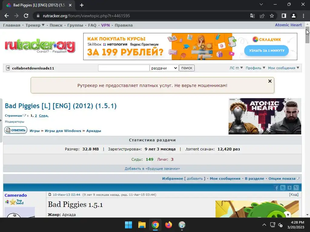Click the share page icon in address bar
The width and height of the screenshot is (310, 232).
click(x=262, y=16)
